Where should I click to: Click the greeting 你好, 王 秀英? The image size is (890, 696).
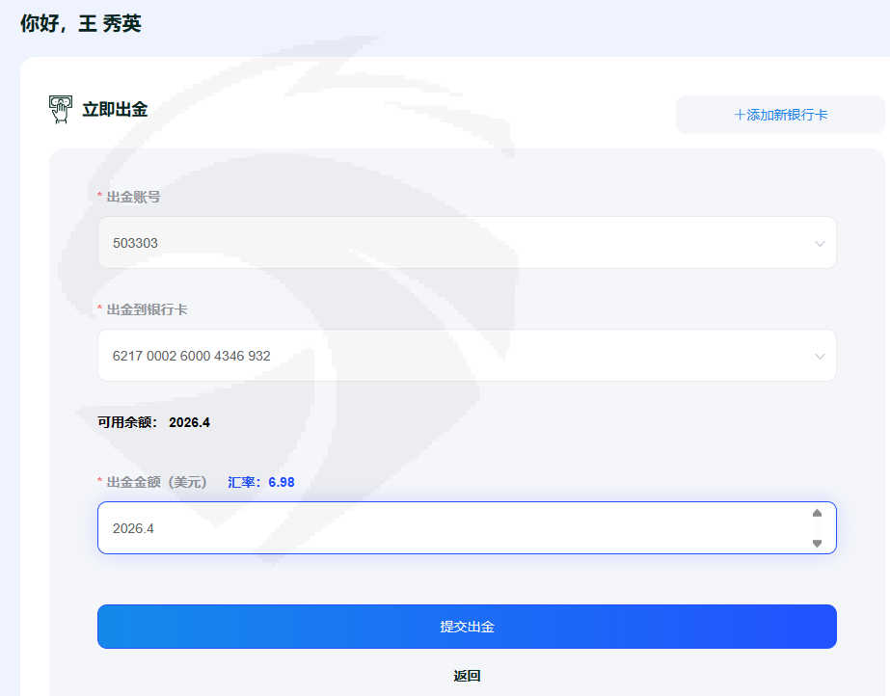(81, 24)
